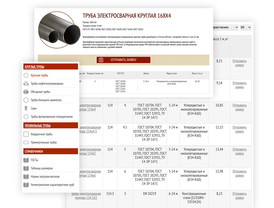Viewport: 274px width, 208px height.
Task: Open the Профильные трубы section header
Action: (38, 126)
